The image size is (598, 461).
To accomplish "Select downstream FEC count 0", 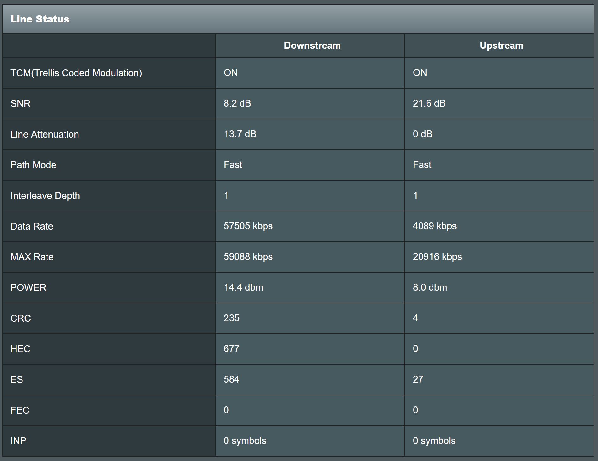I will [226, 410].
